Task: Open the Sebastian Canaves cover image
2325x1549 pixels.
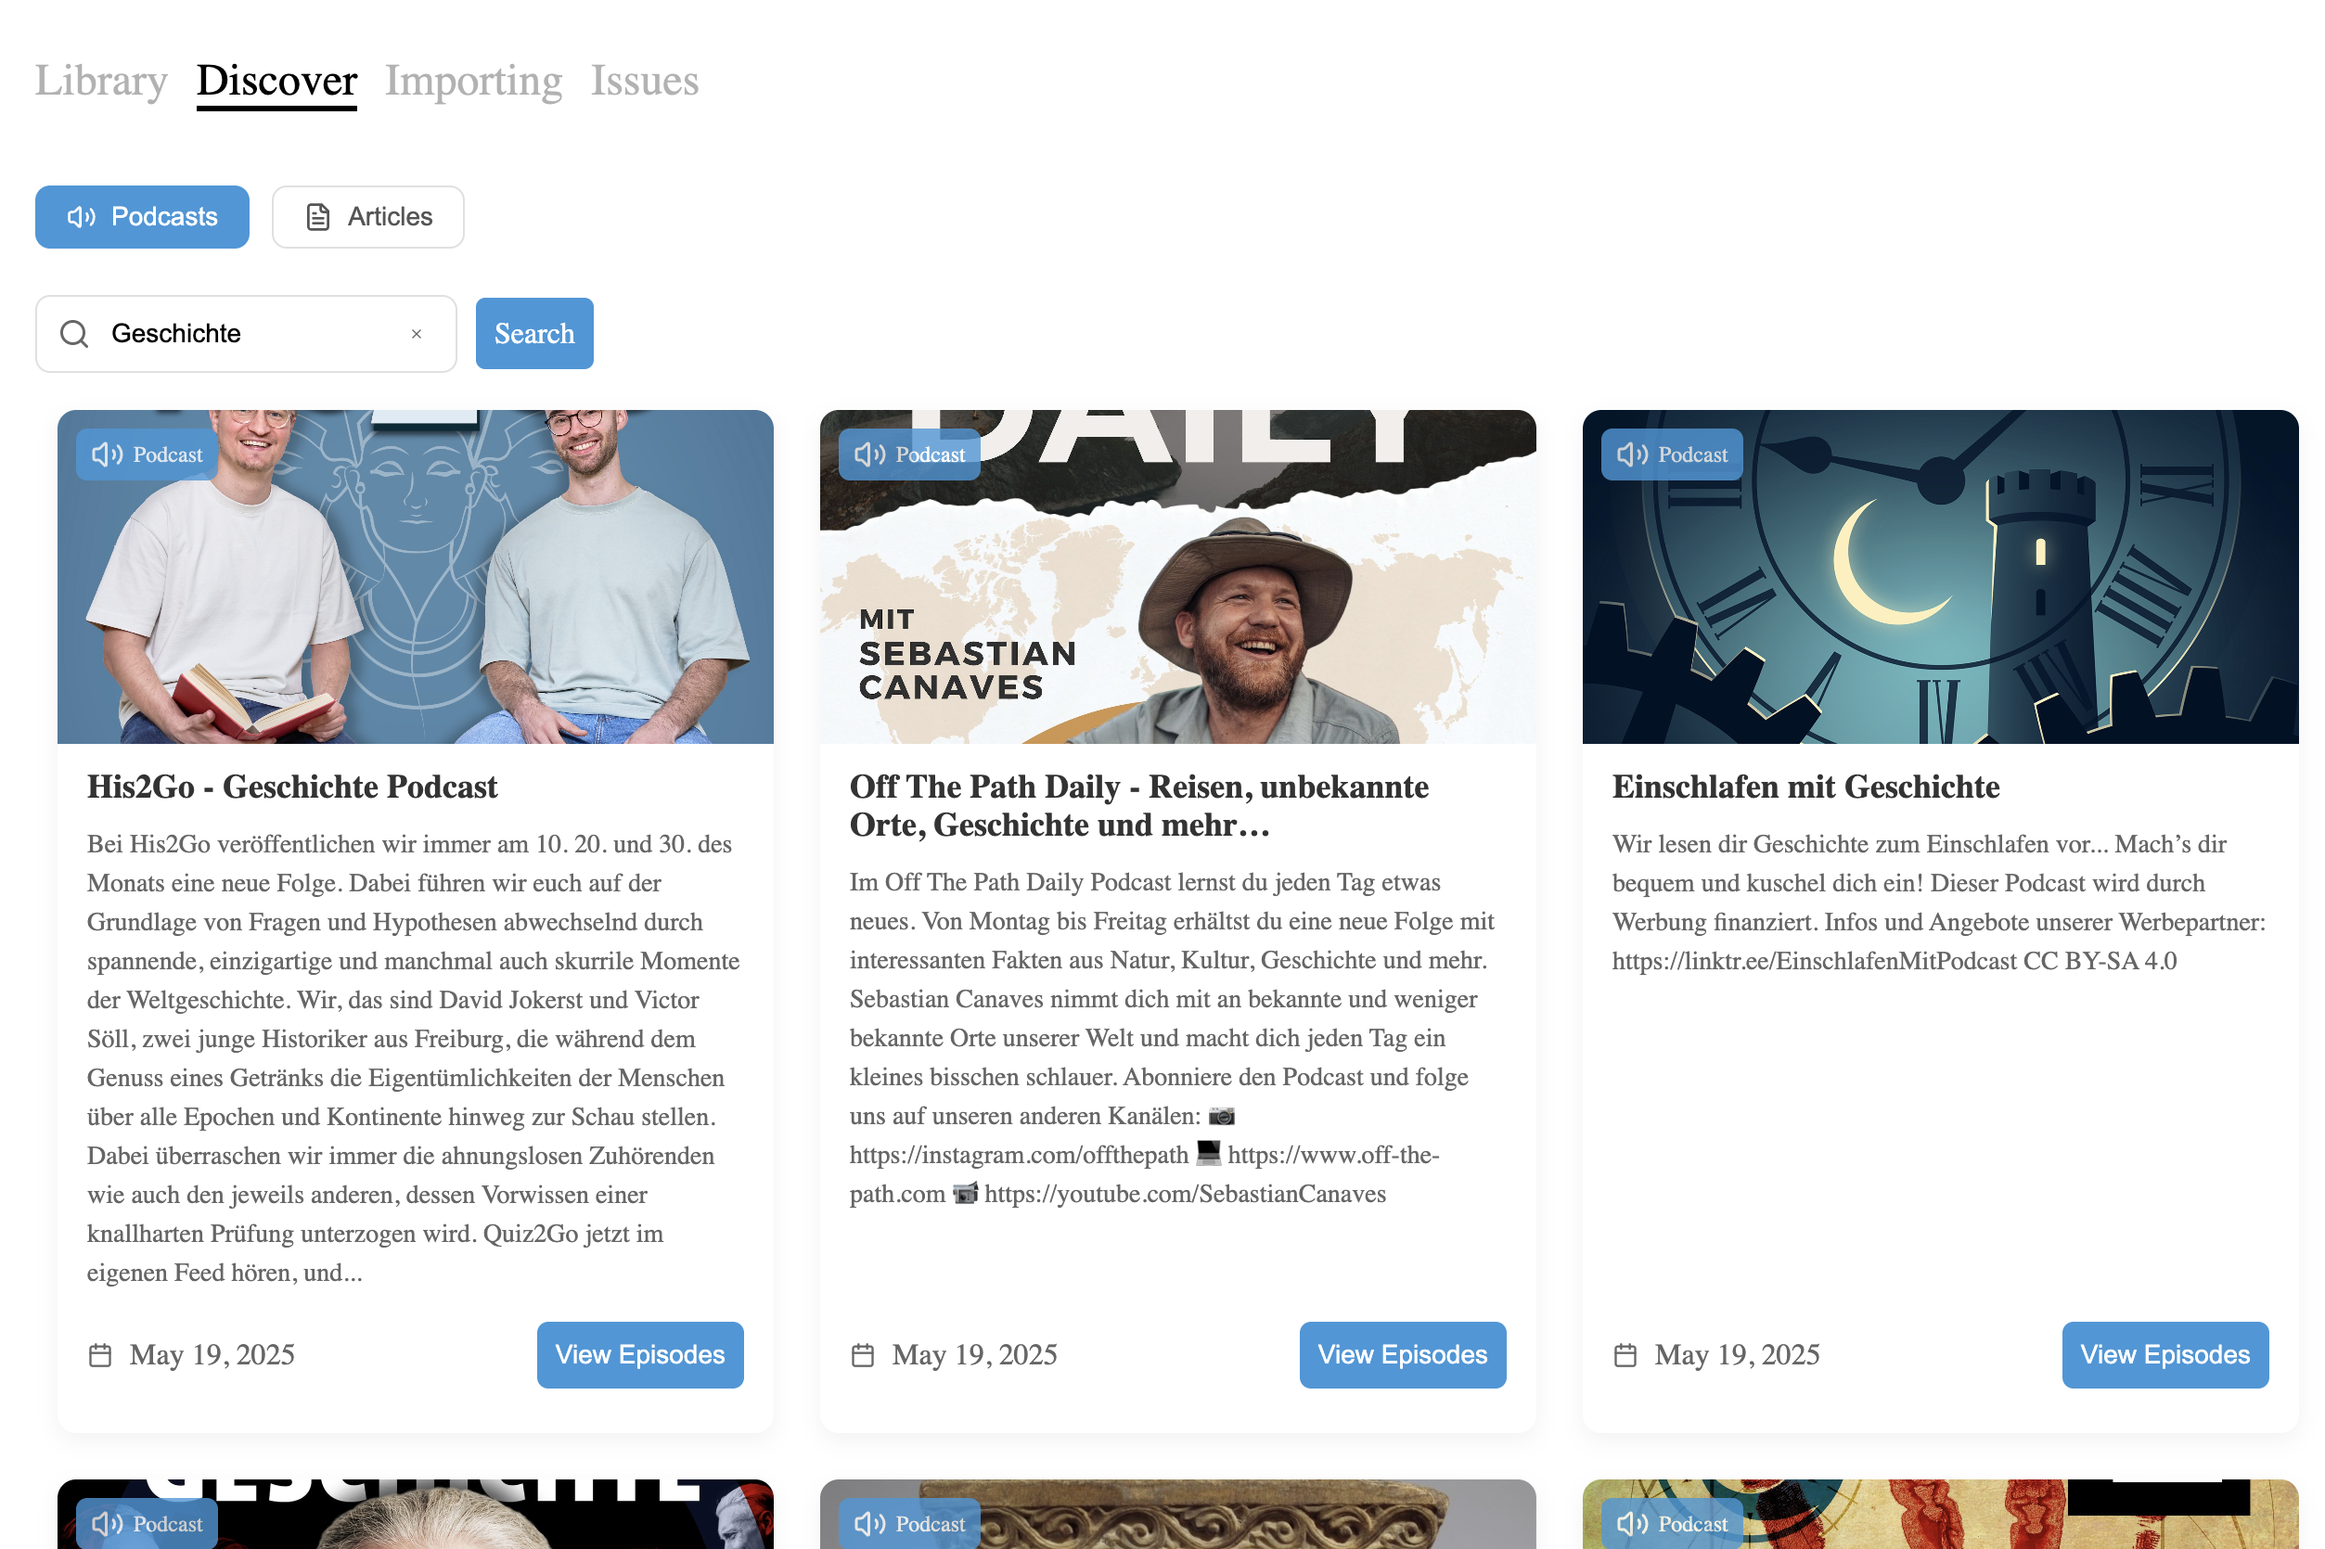Action: [x=1178, y=577]
